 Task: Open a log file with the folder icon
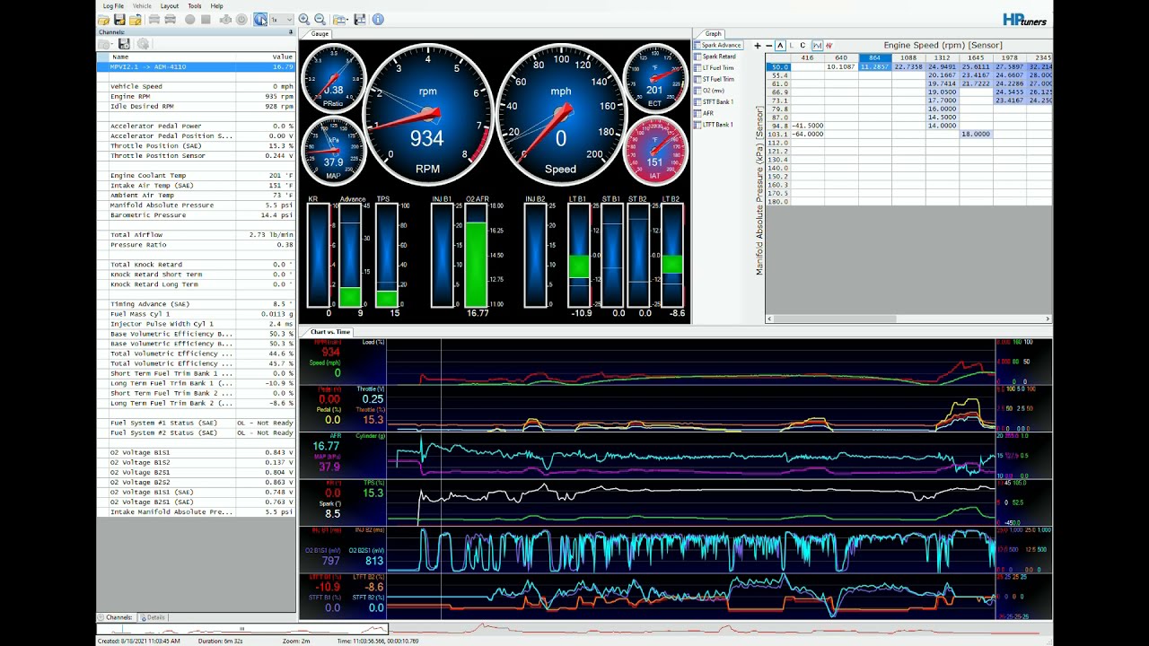[104, 20]
